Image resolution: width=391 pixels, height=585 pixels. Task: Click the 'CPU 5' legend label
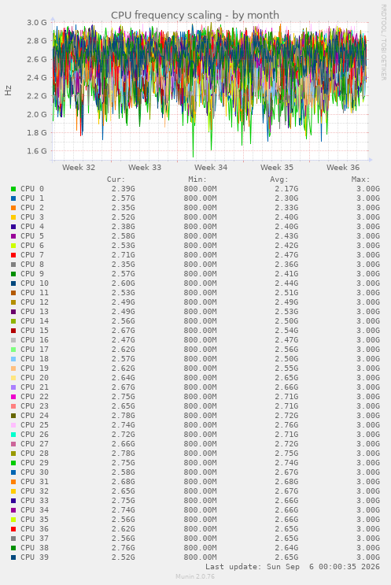pyautogui.click(x=32, y=236)
